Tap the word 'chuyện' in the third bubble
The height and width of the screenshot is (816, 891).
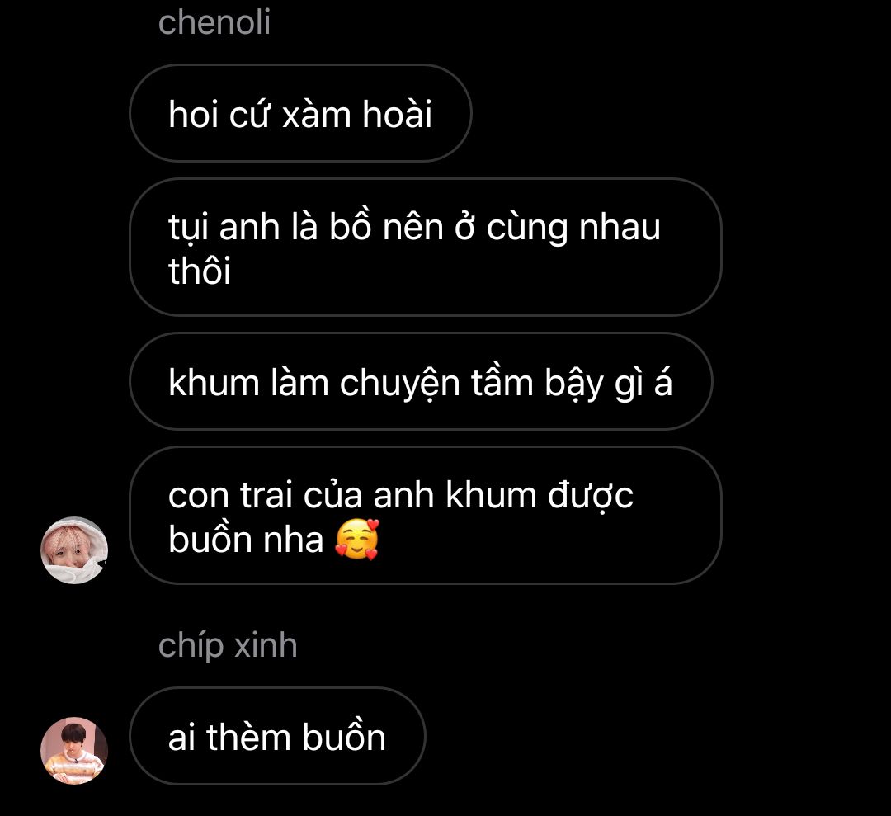pos(399,384)
